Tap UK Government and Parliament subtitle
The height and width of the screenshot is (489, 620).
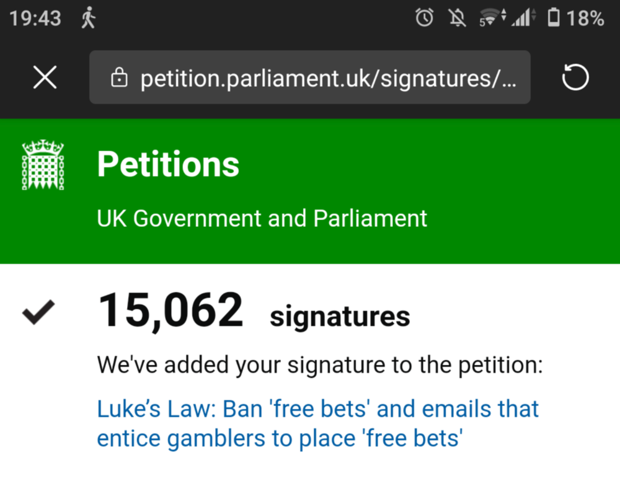pyautogui.click(x=262, y=218)
